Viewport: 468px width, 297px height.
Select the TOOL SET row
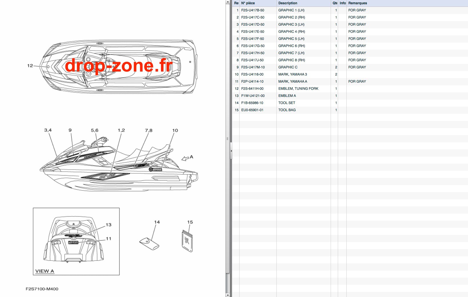tap(350, 103)
